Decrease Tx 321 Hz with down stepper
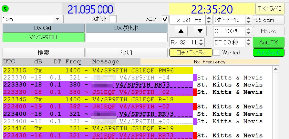The height and width of the screenshot is (139, 289). 209,22
